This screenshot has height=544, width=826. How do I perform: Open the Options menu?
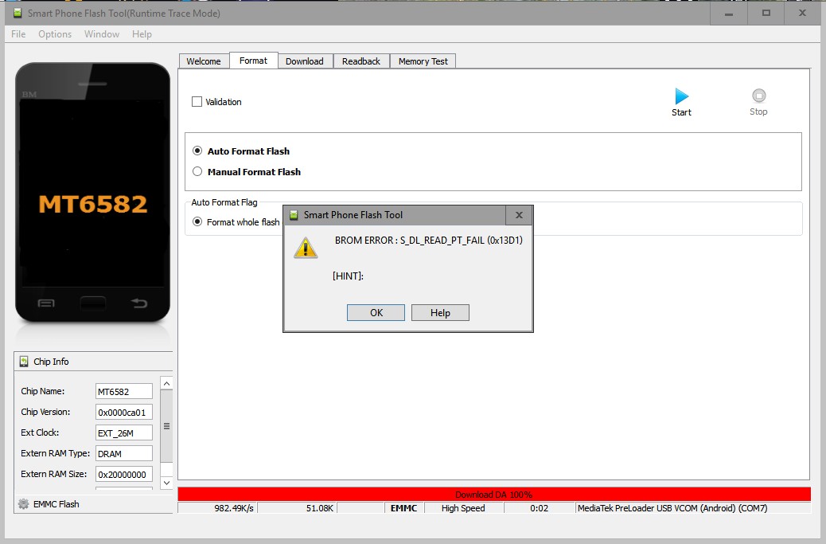click(55, 34)
